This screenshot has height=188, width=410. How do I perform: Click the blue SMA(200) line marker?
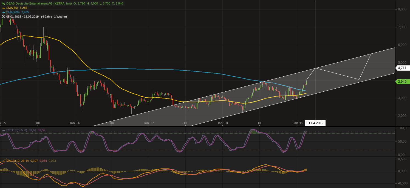point(3,12)
